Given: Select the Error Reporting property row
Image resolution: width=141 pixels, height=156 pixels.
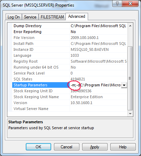Looking at the screenshot, I should (x=70, y=32).
